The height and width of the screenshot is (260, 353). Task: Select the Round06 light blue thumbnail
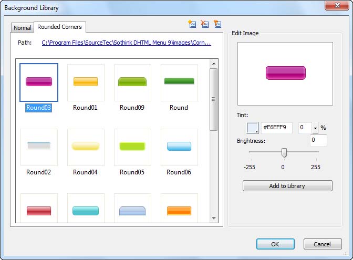[x=179, y=147]
